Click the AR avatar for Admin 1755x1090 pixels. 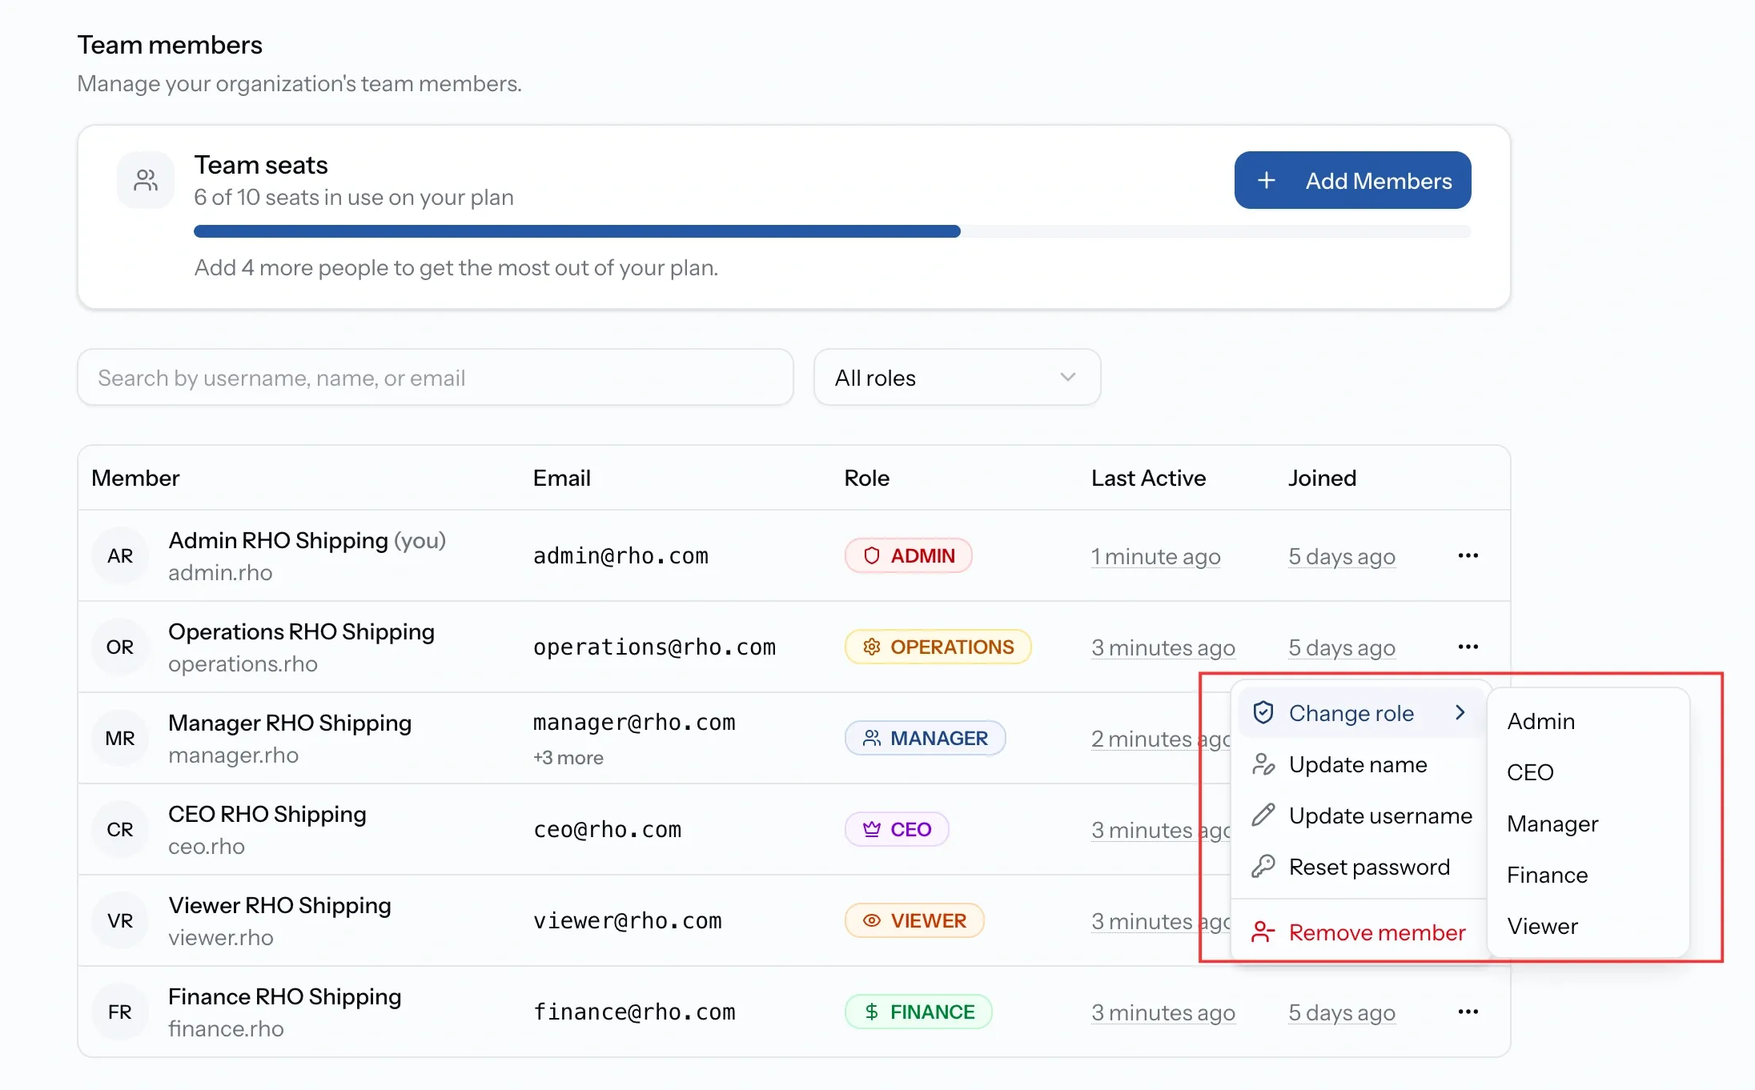point(120,555)
